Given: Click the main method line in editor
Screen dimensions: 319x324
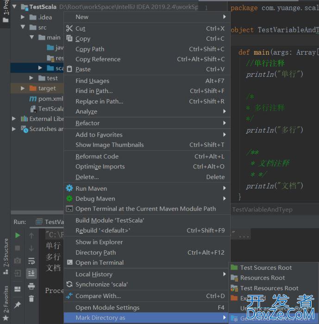Looking at the screenshot, I should tap(278, 52).
